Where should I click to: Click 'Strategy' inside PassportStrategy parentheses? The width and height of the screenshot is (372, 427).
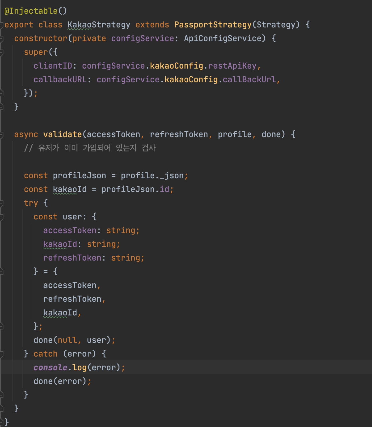[x=276, y=25]
